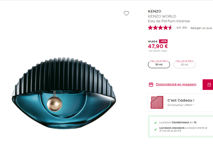Click the 4.6 rating score
The image size is (213, 145).
[x=178, y=28]
